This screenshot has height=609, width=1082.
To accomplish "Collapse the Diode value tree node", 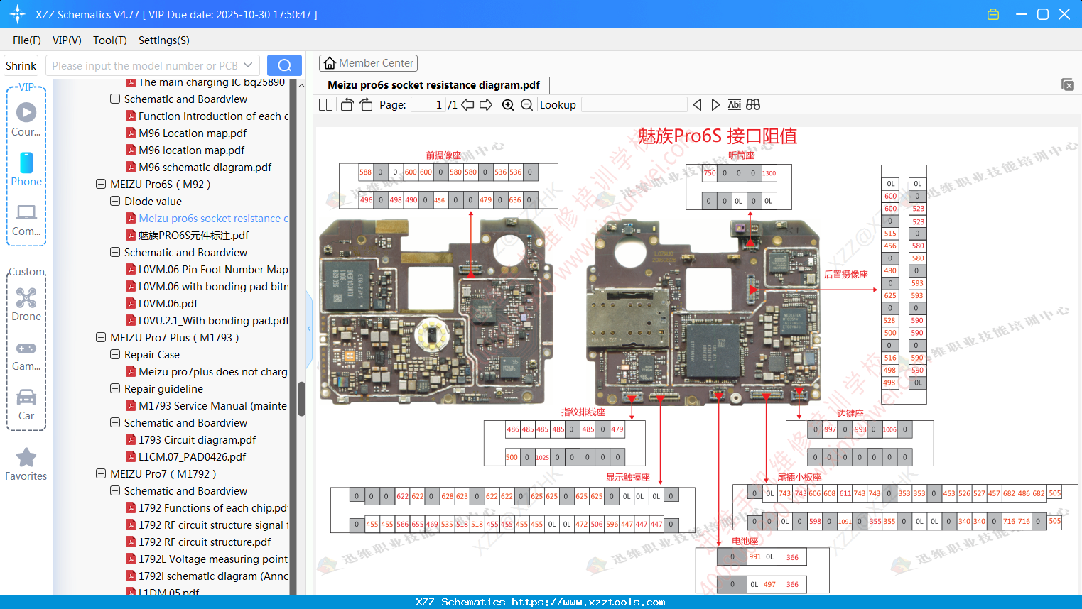I will pos(114,201).
